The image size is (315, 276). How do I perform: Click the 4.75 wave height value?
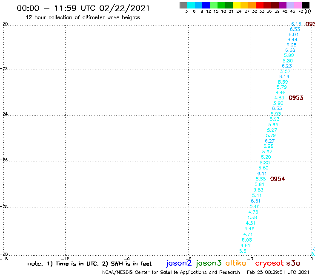tap(253, 212)
